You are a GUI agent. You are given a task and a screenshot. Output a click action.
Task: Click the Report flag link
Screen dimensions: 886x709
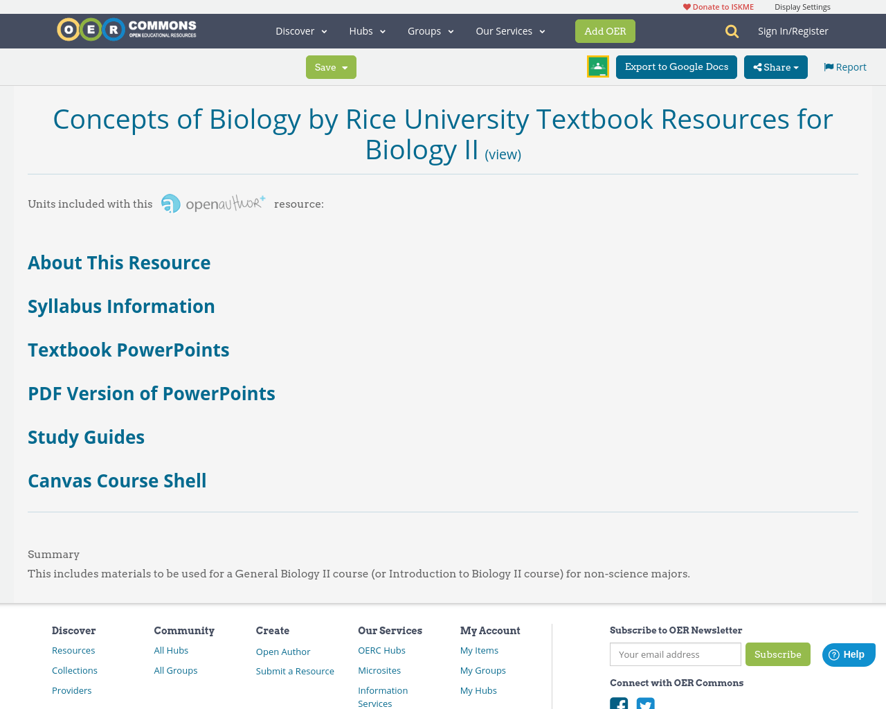[x=845, y=67]
